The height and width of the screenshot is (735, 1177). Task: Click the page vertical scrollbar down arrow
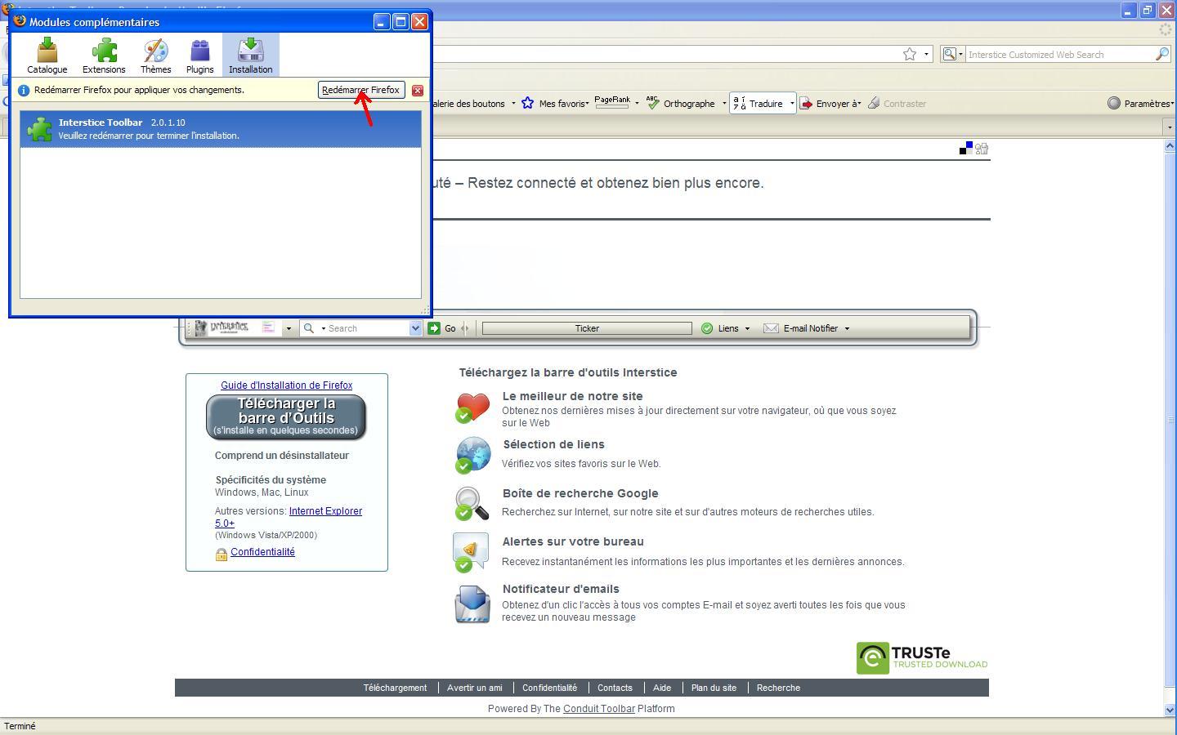pyautogui.click(x=1170, y=710)
